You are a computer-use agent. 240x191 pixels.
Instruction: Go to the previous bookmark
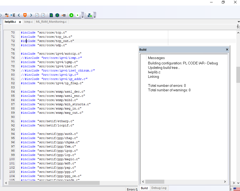click(19, 15)
